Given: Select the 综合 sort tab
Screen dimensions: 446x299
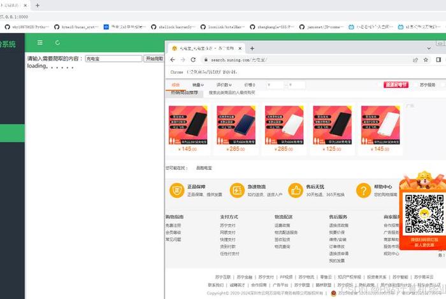Looking at the screenshot, I should point(176,85).
